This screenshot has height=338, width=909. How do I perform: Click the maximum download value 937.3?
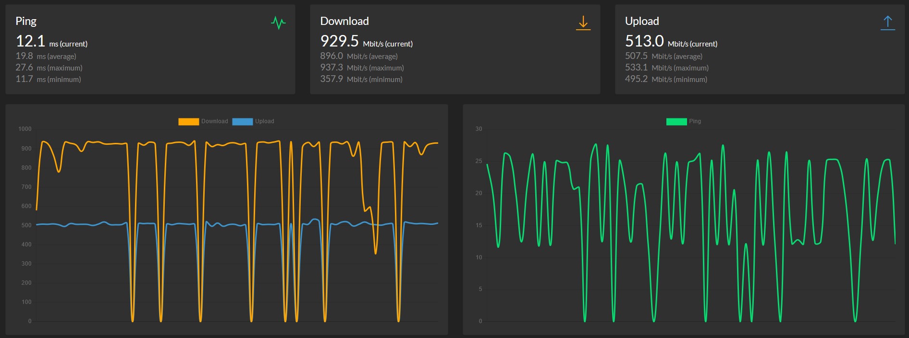pyautogui.click(x=332, y=68)
